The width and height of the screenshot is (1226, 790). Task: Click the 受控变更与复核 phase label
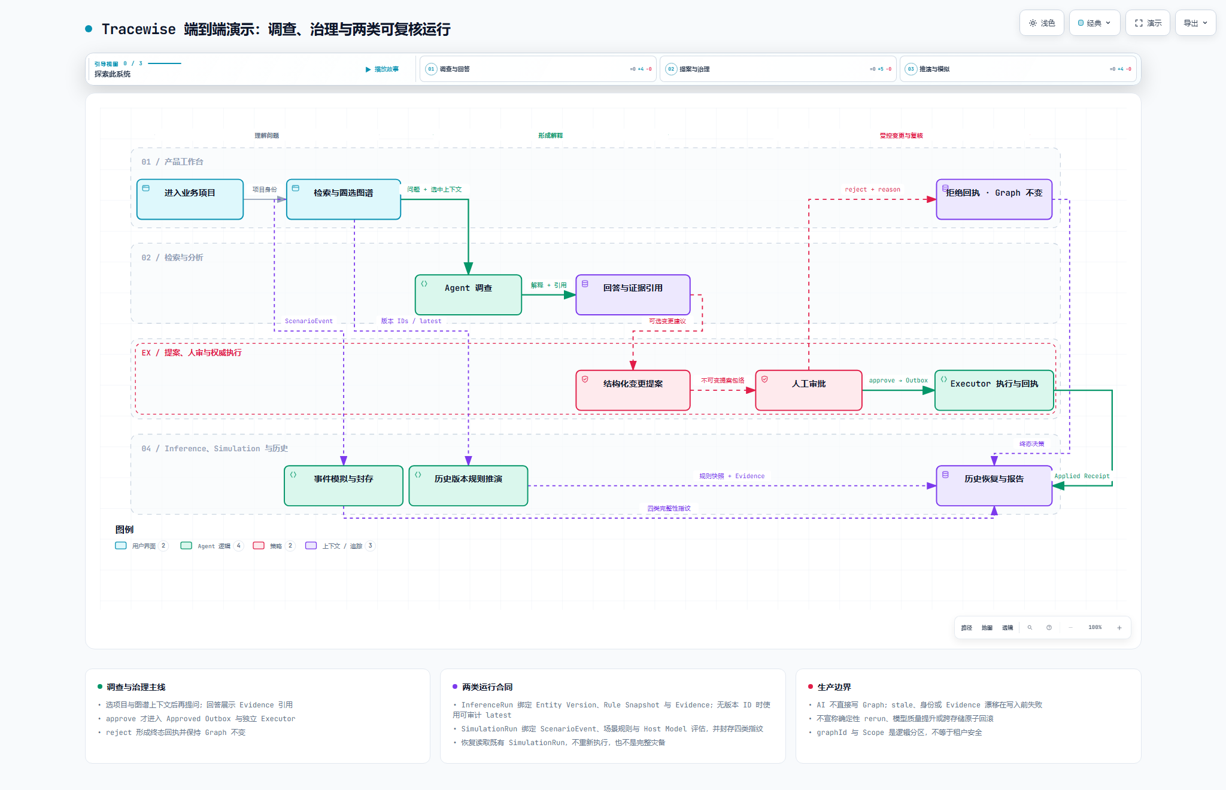tap(901, 136)
